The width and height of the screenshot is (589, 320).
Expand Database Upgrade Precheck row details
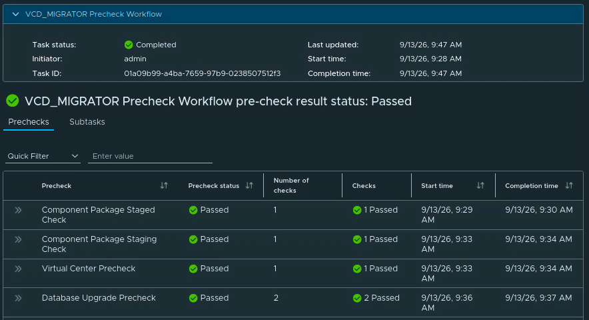coord(18,298)
